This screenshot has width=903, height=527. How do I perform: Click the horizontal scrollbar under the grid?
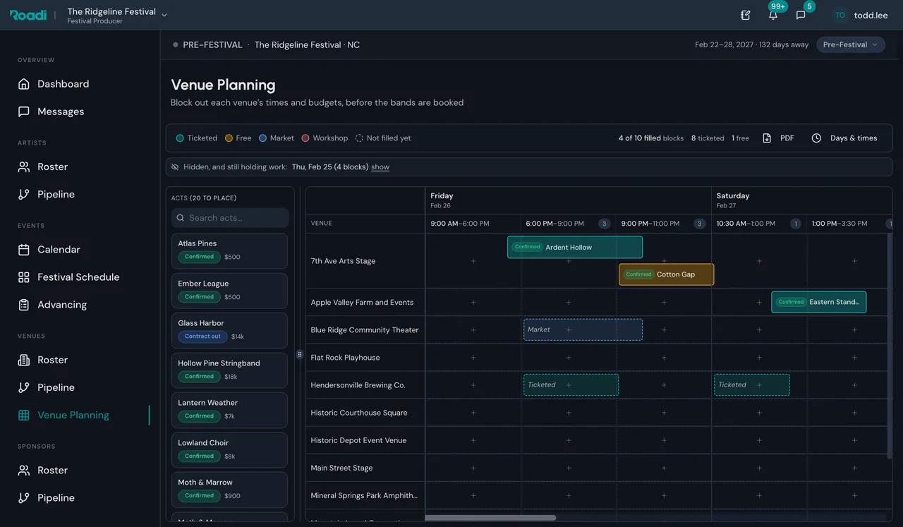pyautogui.click(x=490, y=518)
